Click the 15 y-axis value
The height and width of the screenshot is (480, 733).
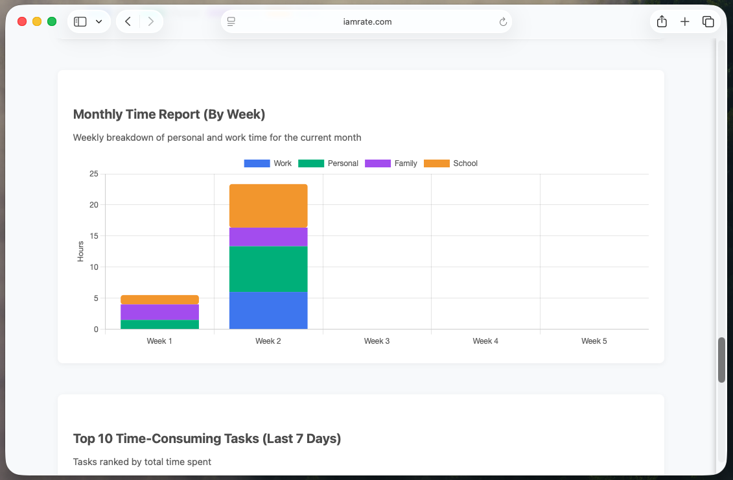(x=94, y=236)
